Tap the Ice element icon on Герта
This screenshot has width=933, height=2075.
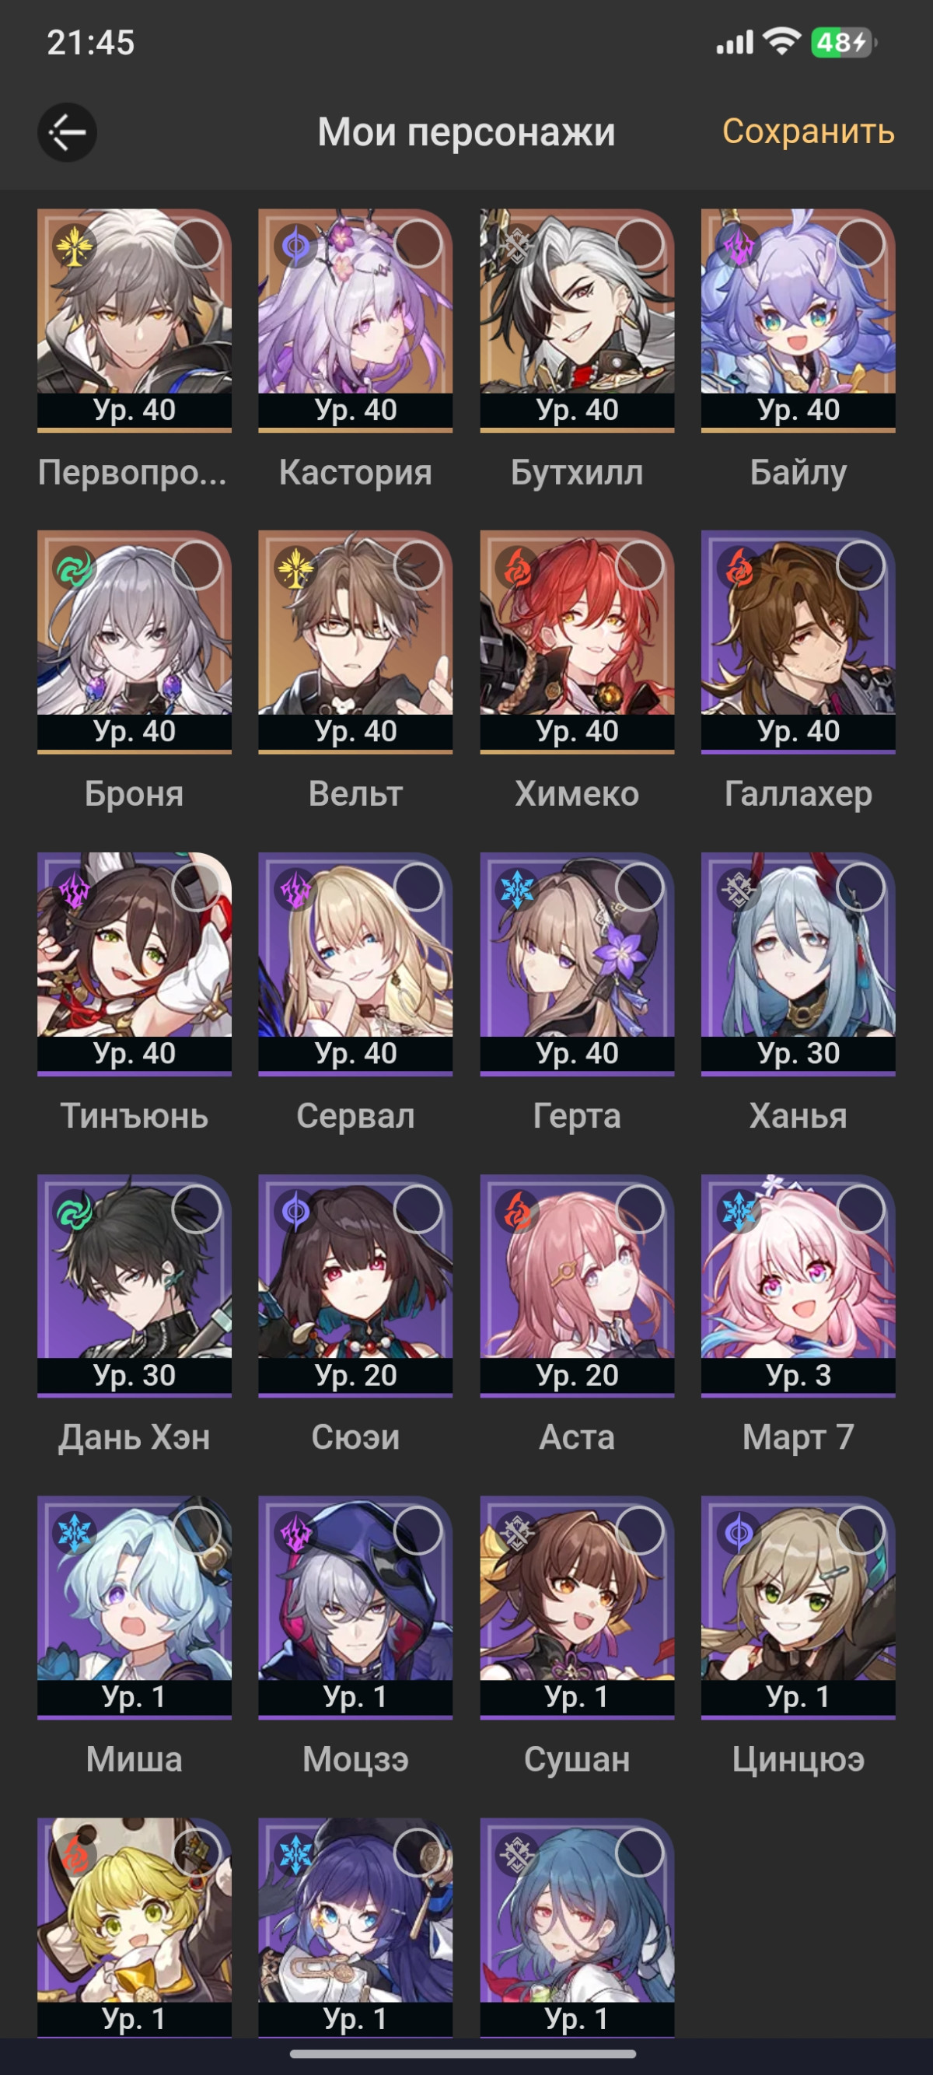pos(517,889)
